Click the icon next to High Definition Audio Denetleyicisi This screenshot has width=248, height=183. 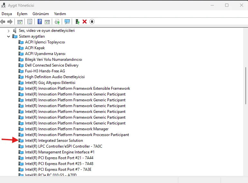coord(21,77)
